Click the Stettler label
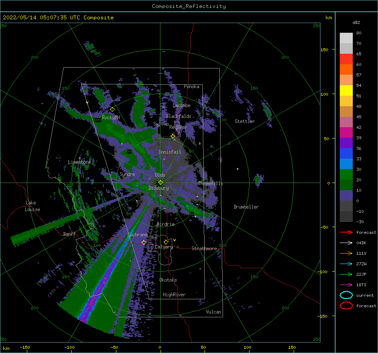 click(x=245, y=121)
